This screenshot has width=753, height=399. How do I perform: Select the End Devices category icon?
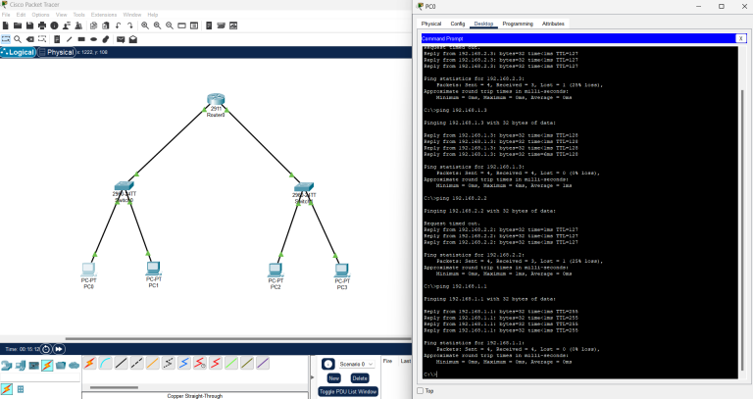pos(21,366)
